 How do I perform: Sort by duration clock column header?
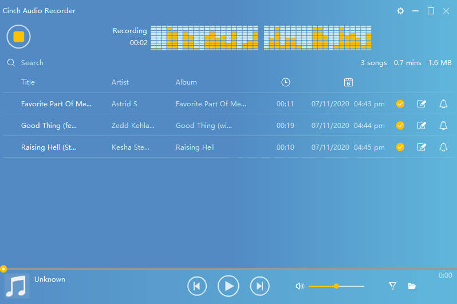(286, 82)
